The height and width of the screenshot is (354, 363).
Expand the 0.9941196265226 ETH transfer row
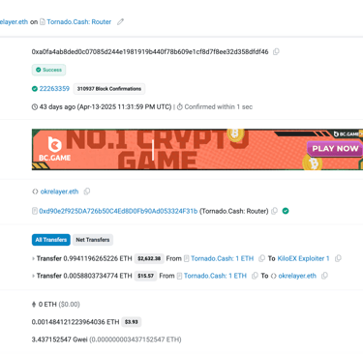33,258
